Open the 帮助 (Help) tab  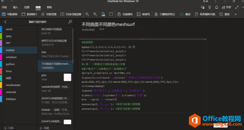click(x=49, y=7)
